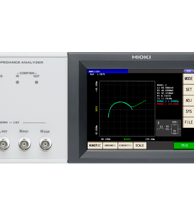The image size is (194, 224).
Task: Select the R1 42.4748mΩ value
Action: (x=165, y=93)
